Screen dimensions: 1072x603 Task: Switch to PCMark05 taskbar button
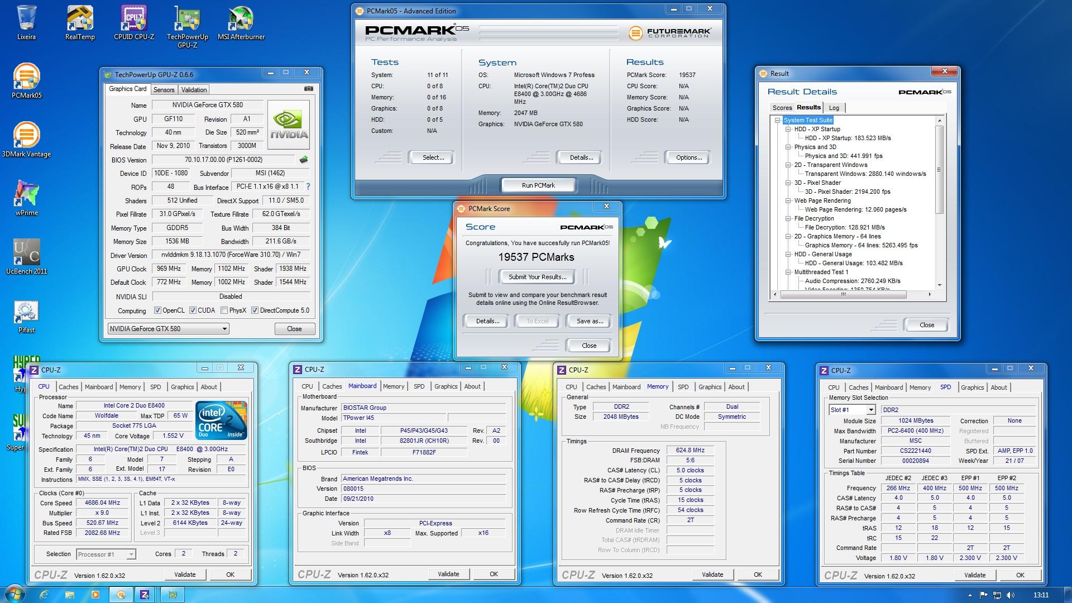[x=121, y=595]
